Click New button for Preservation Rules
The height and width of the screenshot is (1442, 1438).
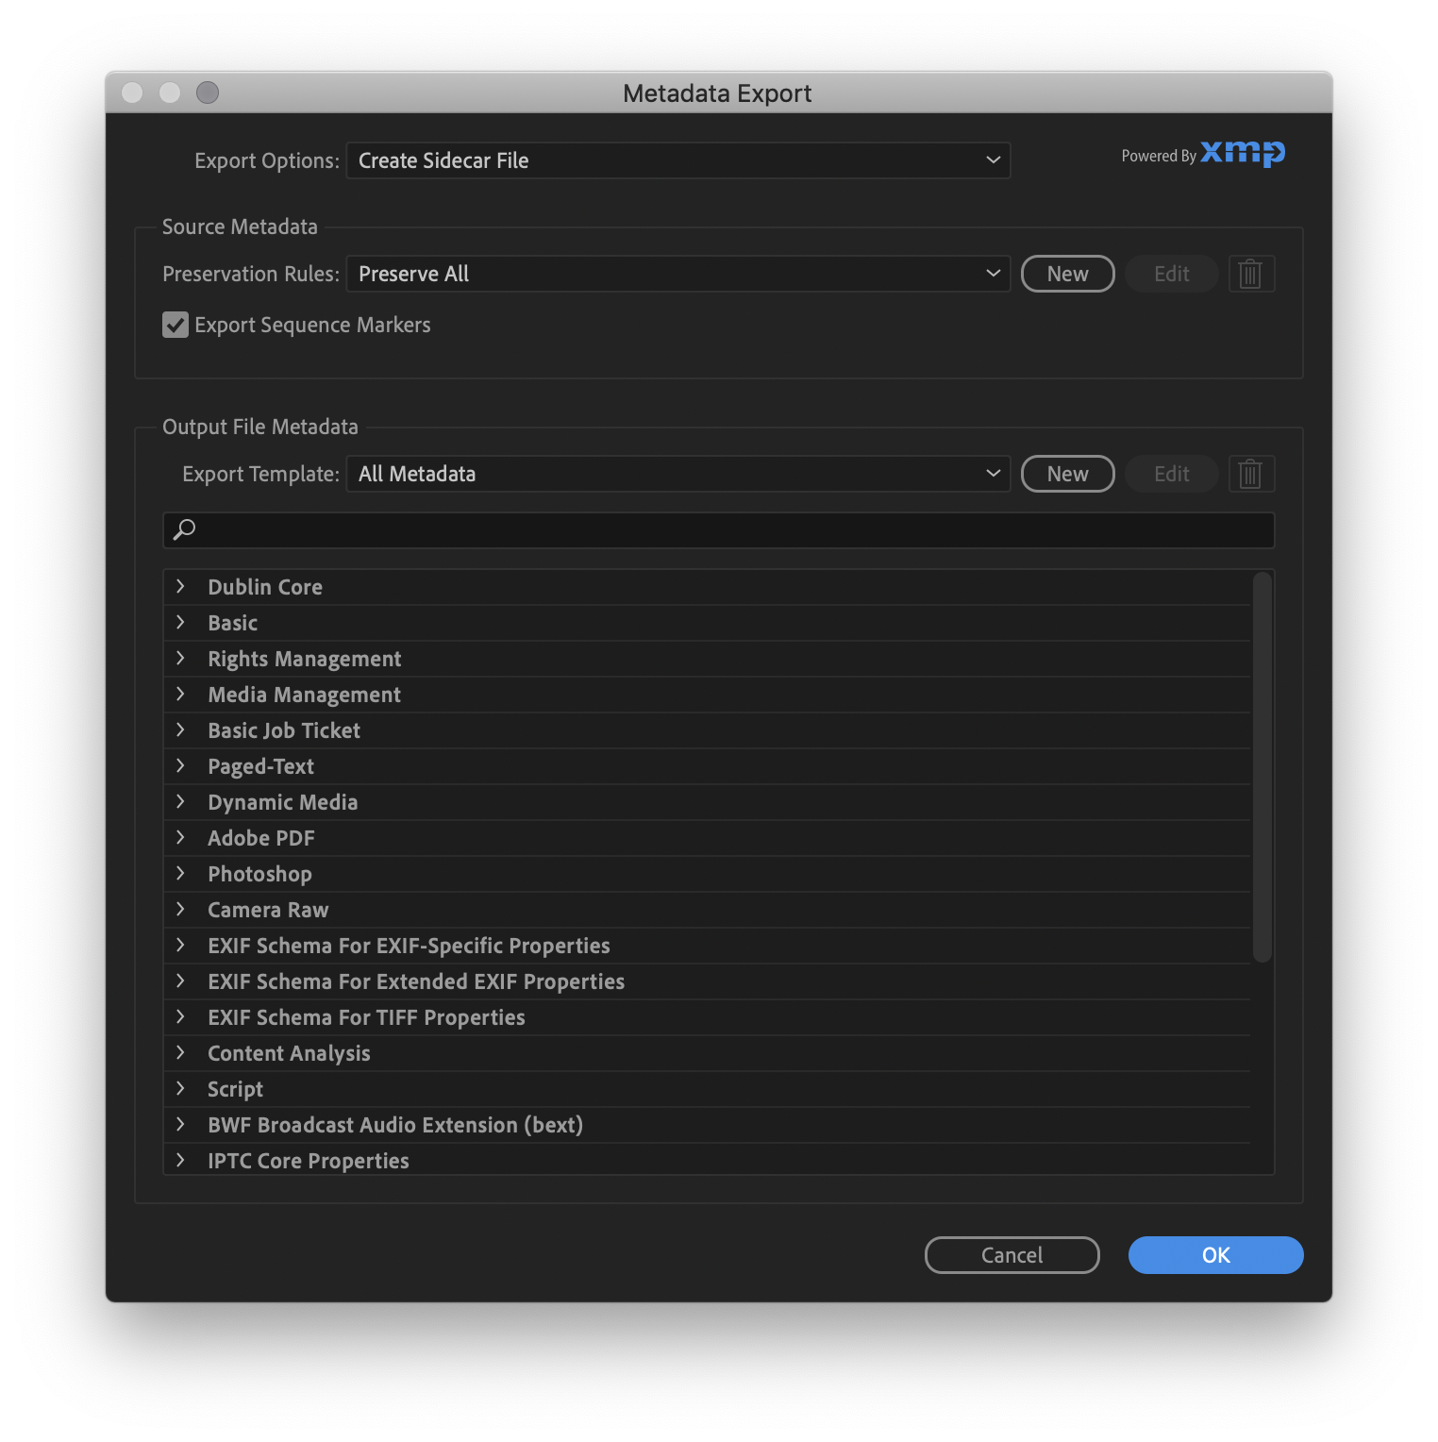coord(1067,274)
